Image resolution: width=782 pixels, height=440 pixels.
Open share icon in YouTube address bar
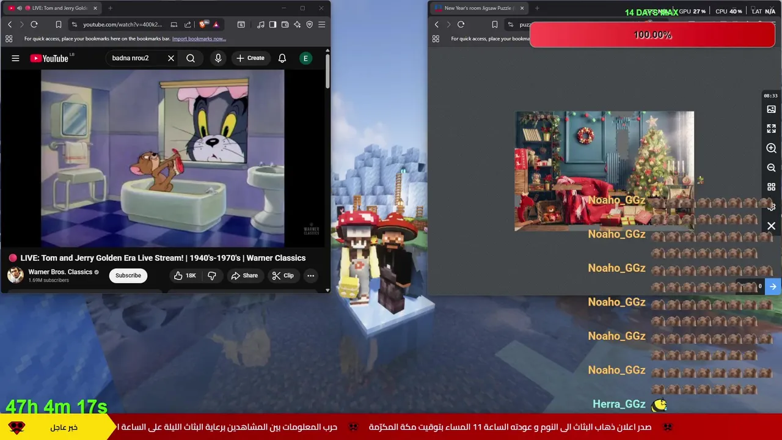(x=188, y=24)
